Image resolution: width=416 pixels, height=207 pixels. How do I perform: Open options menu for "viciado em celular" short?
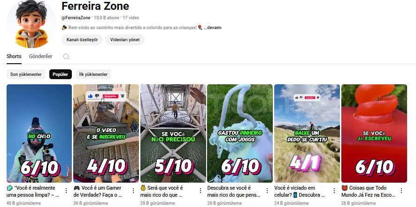[x=334, y=191]
